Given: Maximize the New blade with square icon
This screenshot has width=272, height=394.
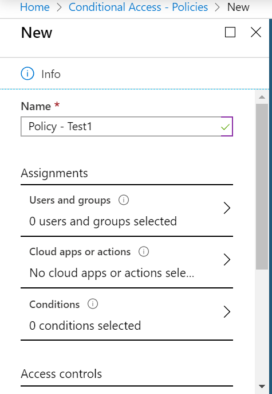Looking at the screenshot, I should click(230, 32).
